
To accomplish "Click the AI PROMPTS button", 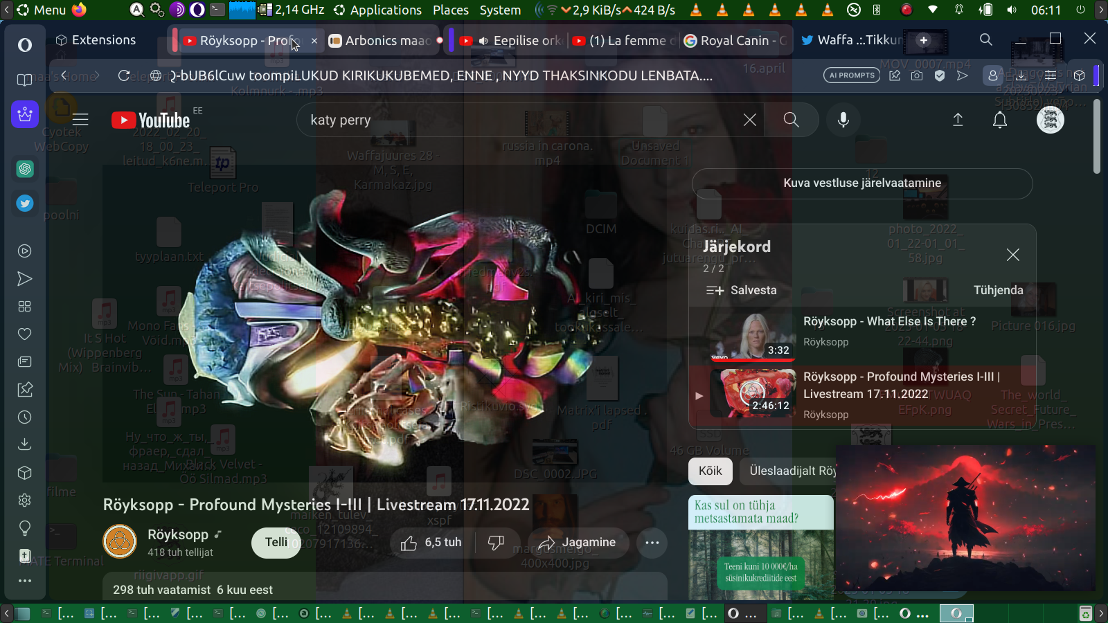I will pyautogui.click(x=852, y=75).
